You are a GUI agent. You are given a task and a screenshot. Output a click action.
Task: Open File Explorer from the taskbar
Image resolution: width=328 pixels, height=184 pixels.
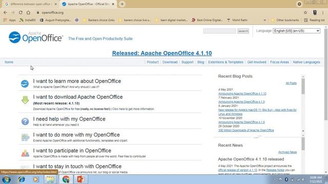50,179
